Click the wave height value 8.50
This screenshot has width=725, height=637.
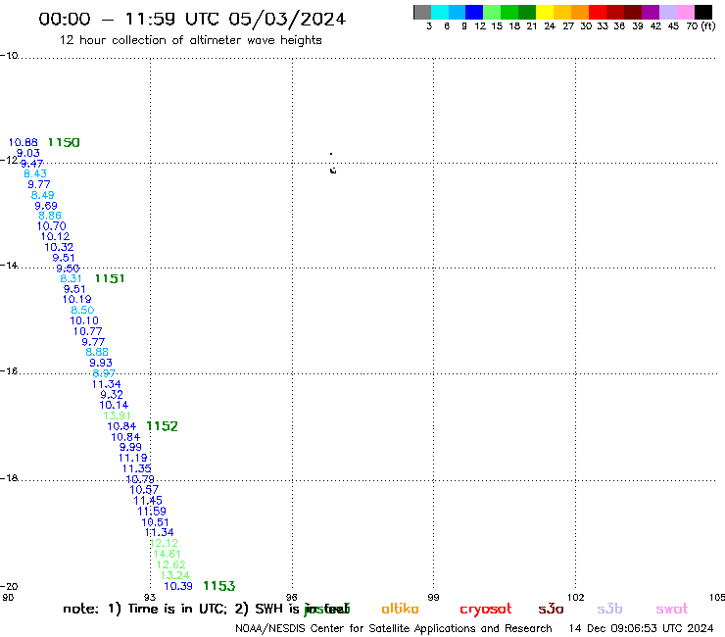[x=82, y=310]
